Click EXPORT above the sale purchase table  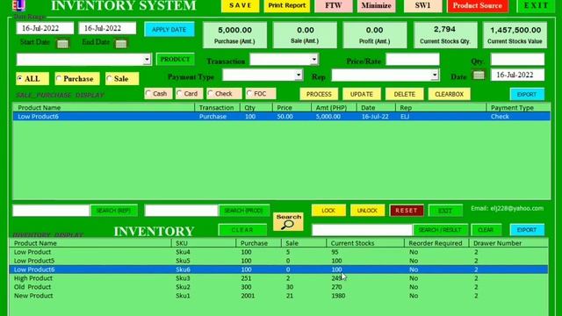[x=527, y=94]
